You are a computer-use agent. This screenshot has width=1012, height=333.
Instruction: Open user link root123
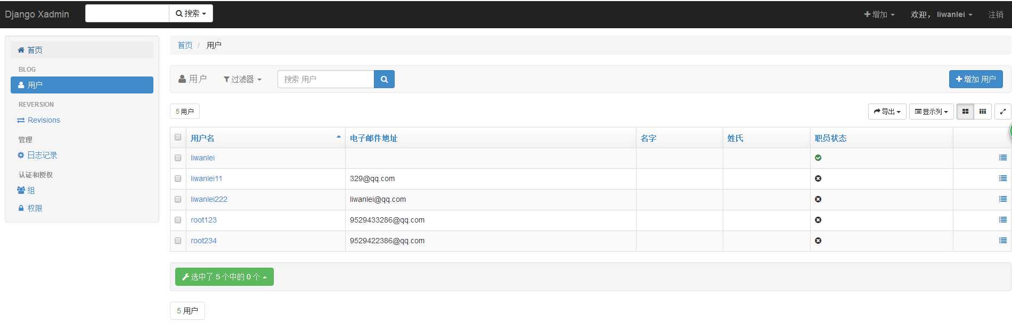click(x=203, y=220)
